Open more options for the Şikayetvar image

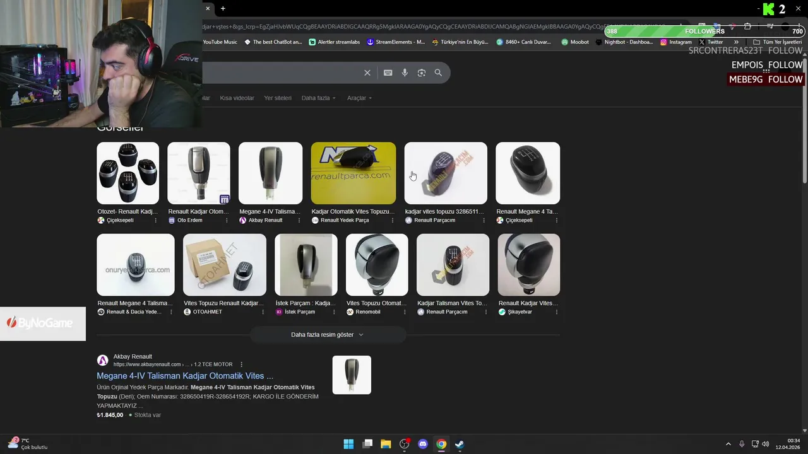point(557,311)
